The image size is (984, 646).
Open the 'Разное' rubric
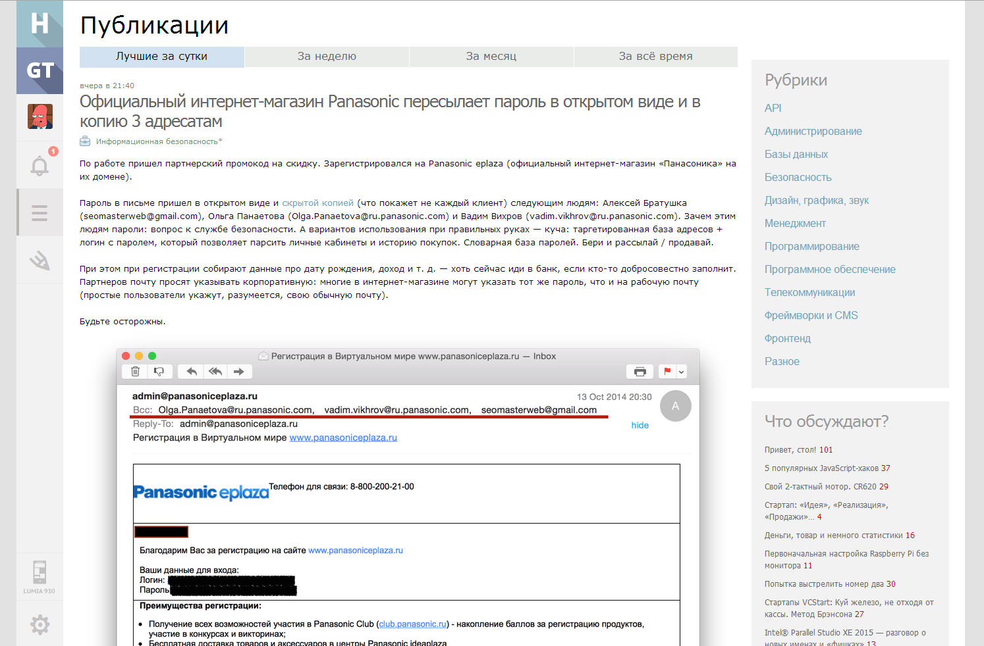pyautogui.click(x=782, y=361)
